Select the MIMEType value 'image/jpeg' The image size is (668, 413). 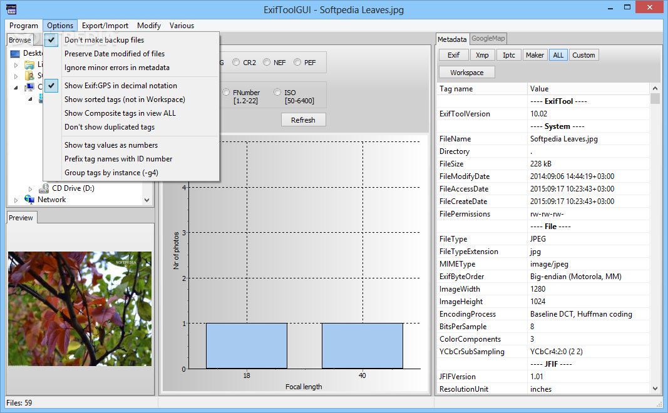pyautogui.click(x=549, y=264)
